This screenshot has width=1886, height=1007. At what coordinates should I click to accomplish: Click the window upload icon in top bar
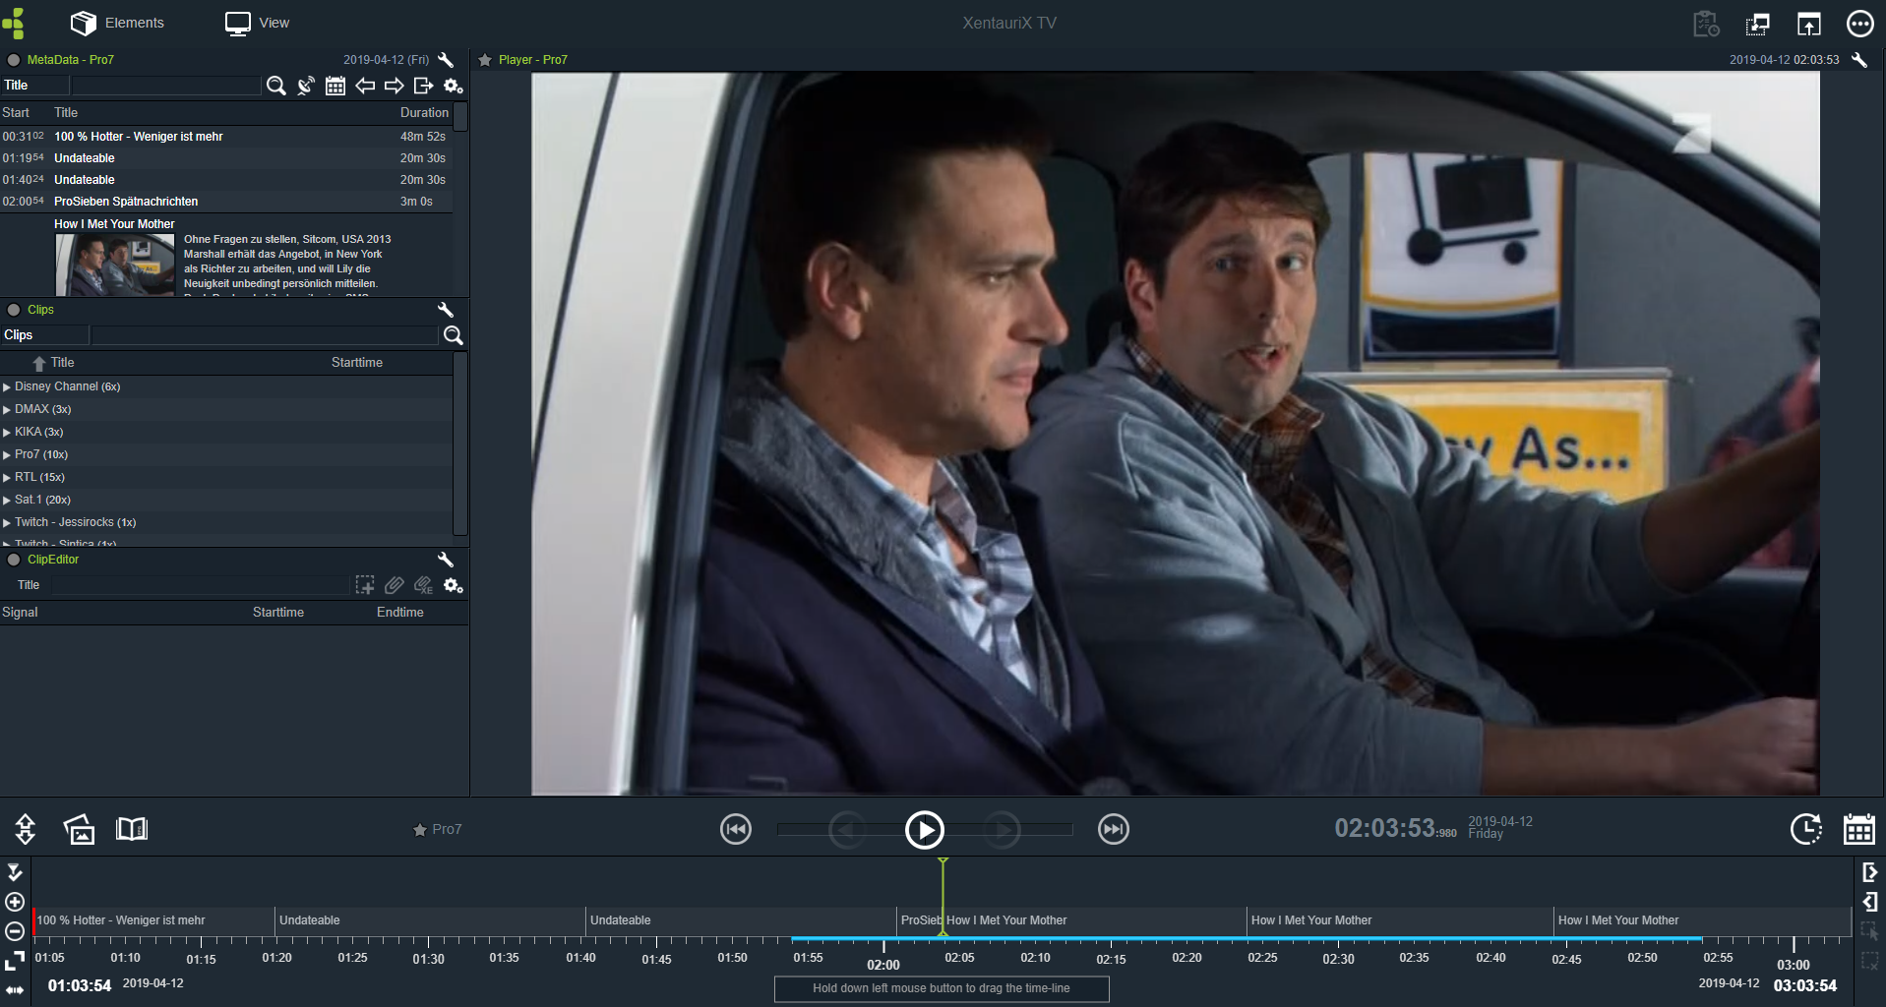(1809, 23)
